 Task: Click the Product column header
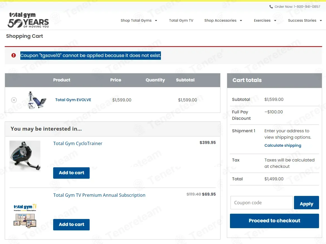pos(62,80)
